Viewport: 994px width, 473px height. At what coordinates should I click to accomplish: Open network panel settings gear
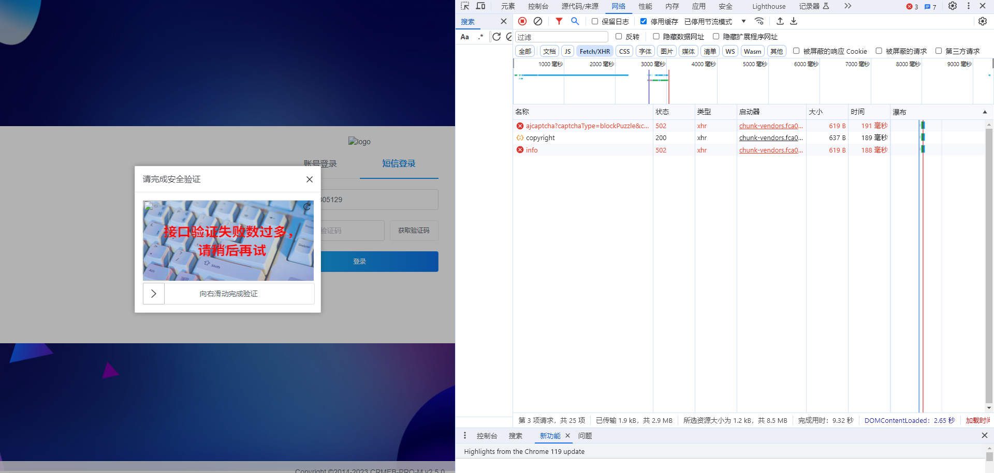click(983, 21)
